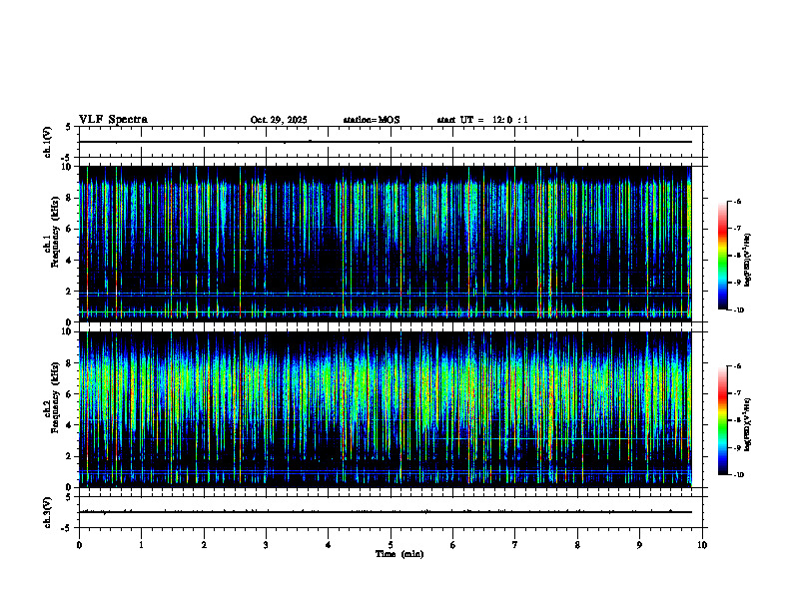Click the ch.2 spectrogram "6" kHz tick label
The image size is (791, 611).
[x=69, y=394]
